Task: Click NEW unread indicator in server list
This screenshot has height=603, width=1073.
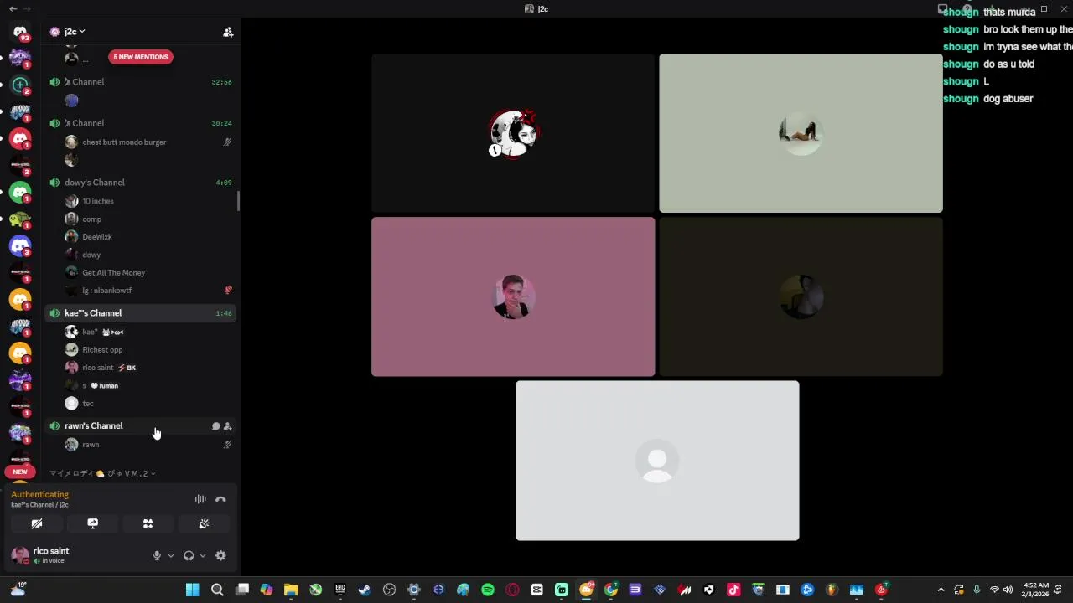Action: coord(20,472)
